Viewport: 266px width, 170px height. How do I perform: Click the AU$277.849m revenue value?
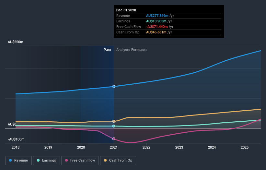157,16
